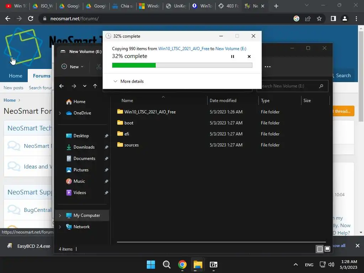Bookmark this page with star icon

[x=319, y=18]
